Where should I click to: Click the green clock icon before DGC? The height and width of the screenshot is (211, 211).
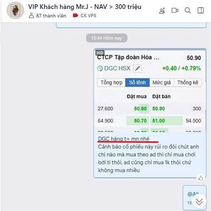[x=100, y=68]
